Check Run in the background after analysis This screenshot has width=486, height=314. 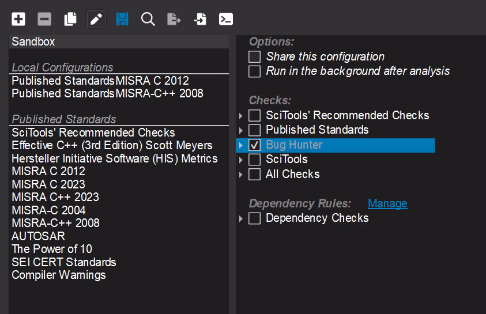tap(254, 71)
